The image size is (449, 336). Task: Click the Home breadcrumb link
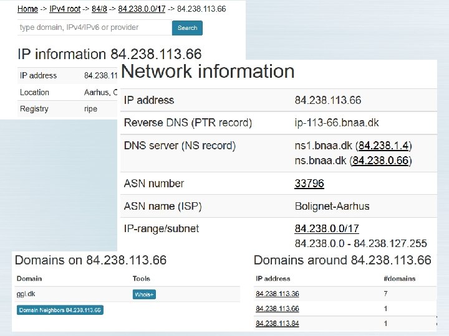[x=27, y=9]
